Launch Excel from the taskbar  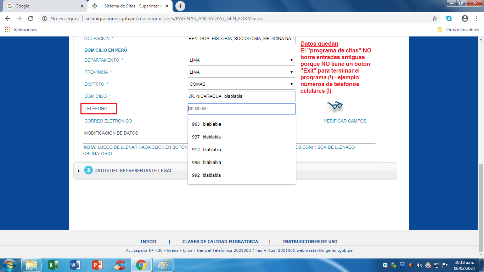(x=54, y=265)
